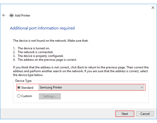The image size is (157, 123).
Task: Click the paragraph starting 'If you think that'
Action: [x=81, y=71]
